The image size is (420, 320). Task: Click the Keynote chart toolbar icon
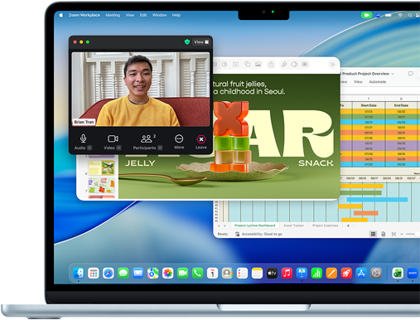click(224, 65)
